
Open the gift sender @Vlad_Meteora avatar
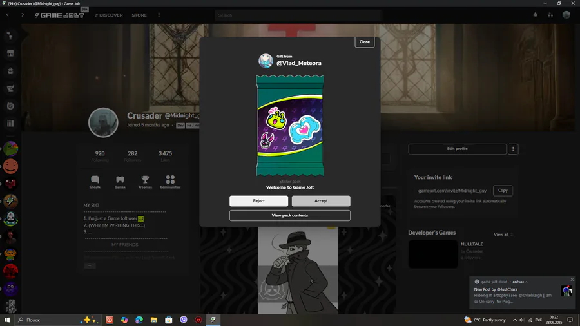[x=266, y=61]
